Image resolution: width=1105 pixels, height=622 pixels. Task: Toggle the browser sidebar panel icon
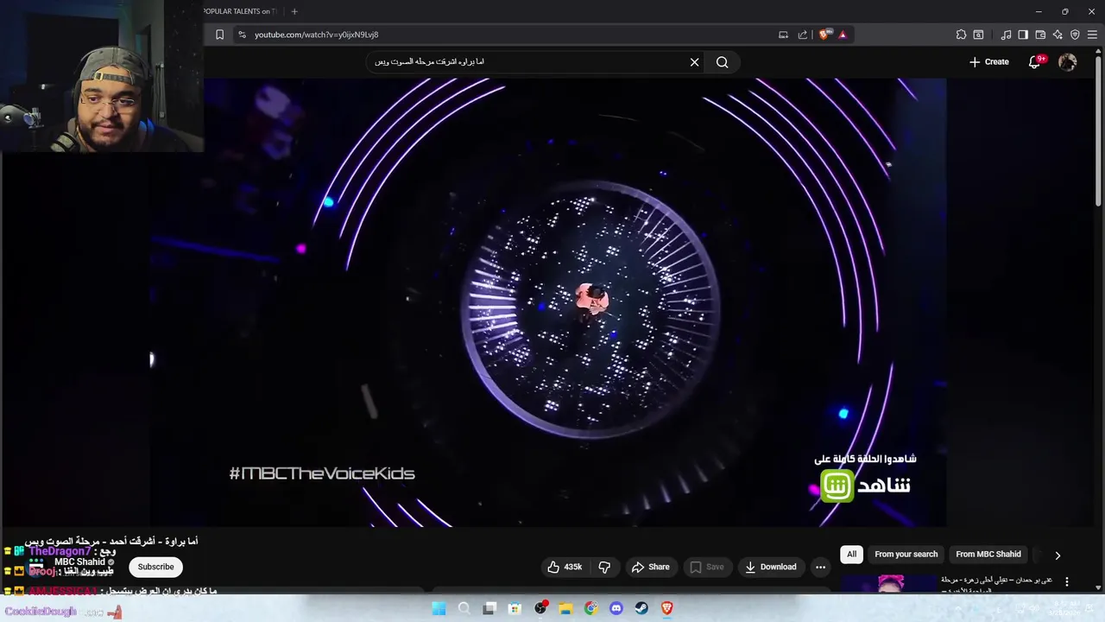pyautogui.click(x=1023, y=35)
